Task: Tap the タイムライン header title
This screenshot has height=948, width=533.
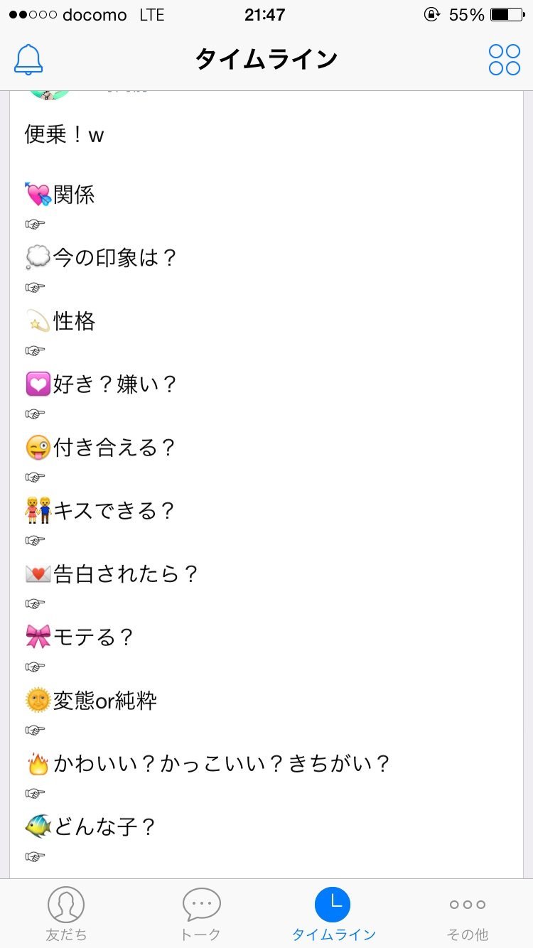Action: [x=266, y=60]
